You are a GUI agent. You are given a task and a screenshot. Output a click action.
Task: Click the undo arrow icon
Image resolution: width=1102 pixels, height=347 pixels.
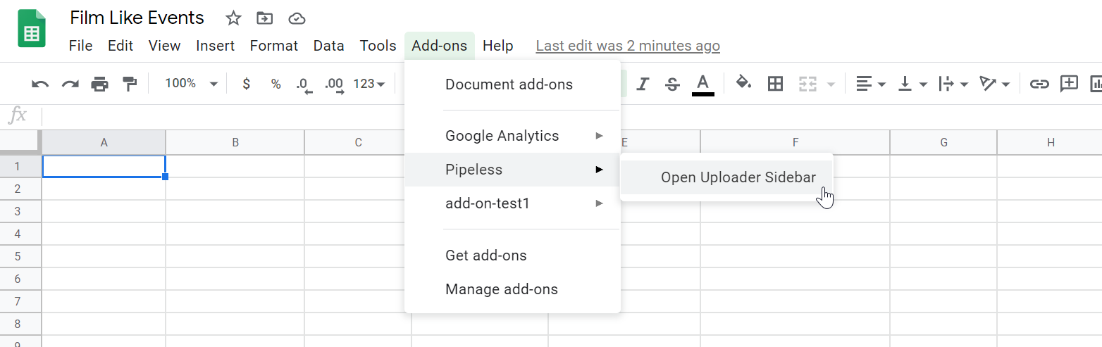pos(40,84)
